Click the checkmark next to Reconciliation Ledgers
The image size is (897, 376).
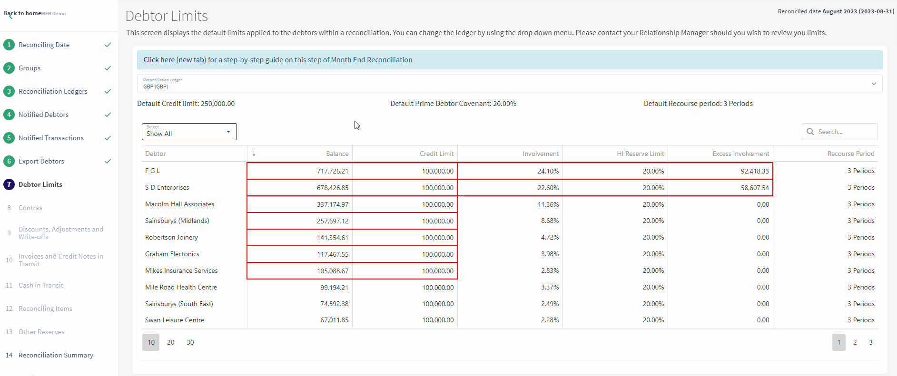tap(108, 91)
